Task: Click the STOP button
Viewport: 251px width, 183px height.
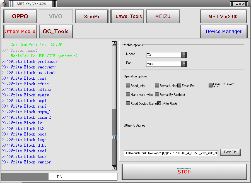Action: pos(184,172)
